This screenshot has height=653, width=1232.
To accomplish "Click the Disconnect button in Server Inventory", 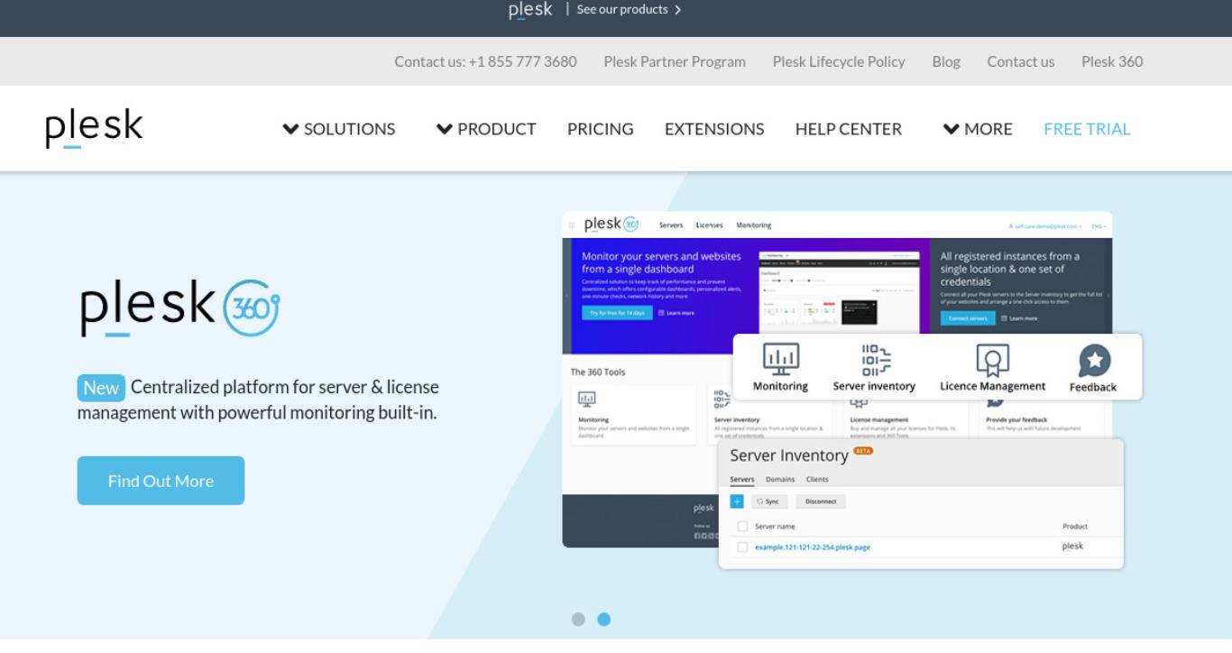I will pyautogui.click(x=821, y=501).
